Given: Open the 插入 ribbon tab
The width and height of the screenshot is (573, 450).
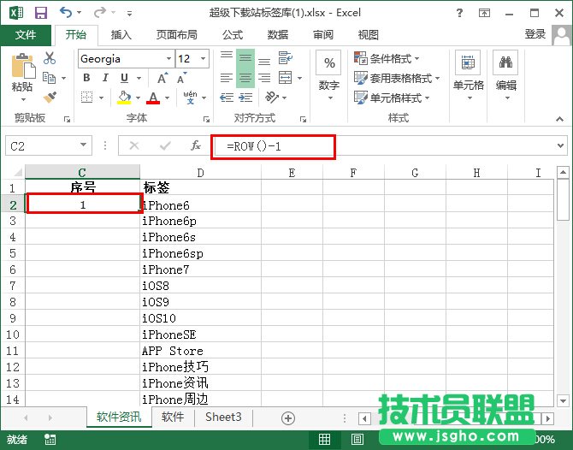Looking at the screenshot, I should coord(121,34).
